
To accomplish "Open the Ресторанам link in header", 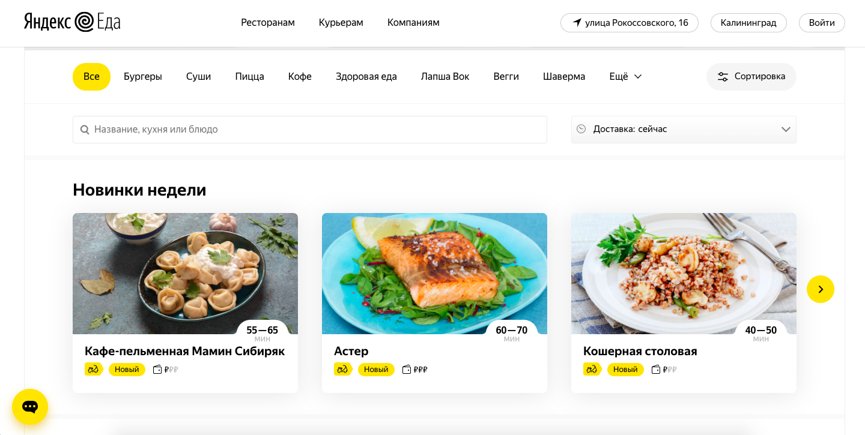I will point(268,23).
